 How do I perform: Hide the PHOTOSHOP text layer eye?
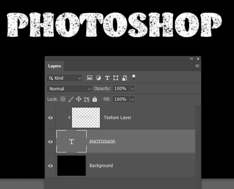50,142
